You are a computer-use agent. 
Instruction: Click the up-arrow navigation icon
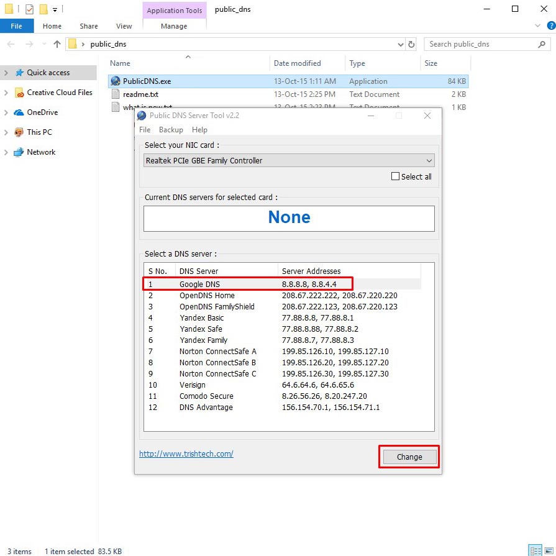57,44
